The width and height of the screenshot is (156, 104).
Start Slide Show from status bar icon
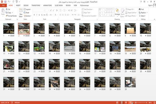point(130,102)
